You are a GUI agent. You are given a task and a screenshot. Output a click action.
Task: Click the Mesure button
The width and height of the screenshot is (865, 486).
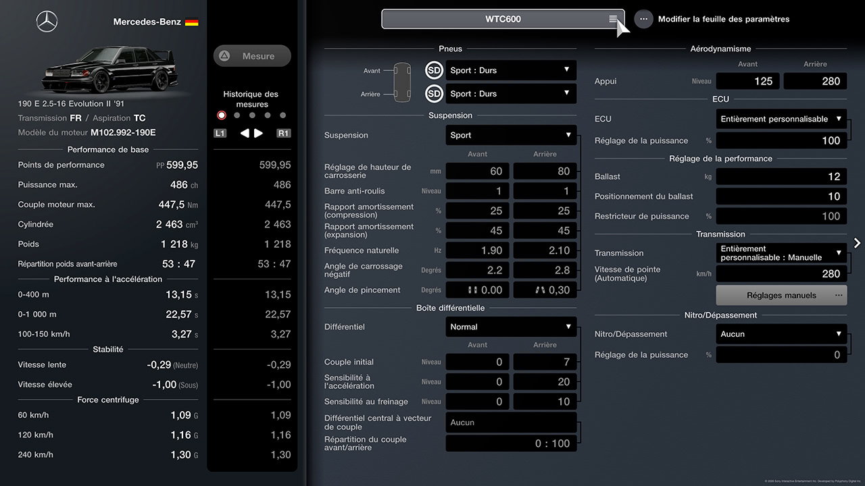(x=252, y=56)
